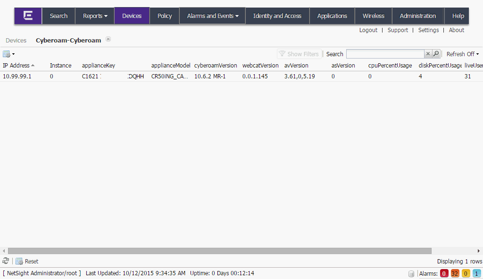The image size is (483, 279).
Task: Click the 0.0.1.145 webcat version cell
Action: (255, 76)
